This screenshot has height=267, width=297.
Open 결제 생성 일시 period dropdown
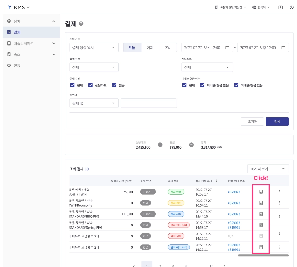[x=94, y=47]
